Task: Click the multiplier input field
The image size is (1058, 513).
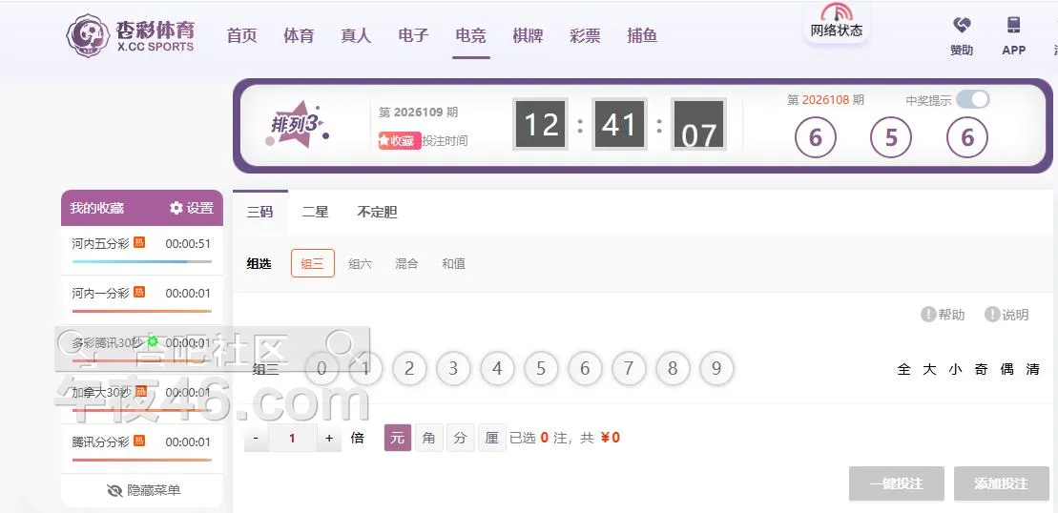Action: [x=292, y=438]
